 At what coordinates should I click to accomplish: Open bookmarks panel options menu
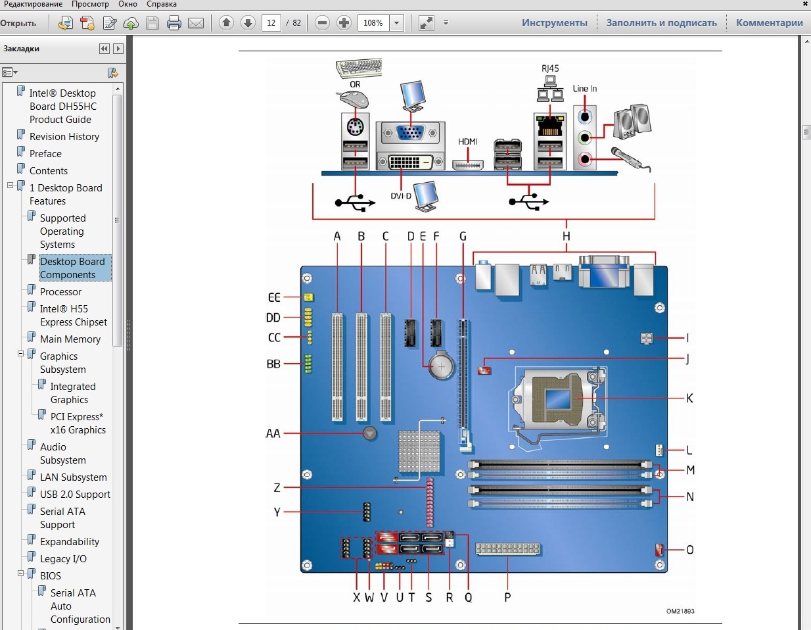coord(10,72)
